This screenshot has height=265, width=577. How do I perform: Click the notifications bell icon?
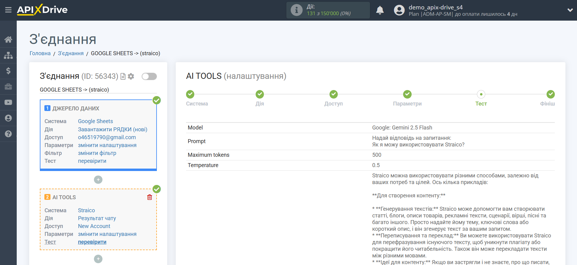pos(380,10)
